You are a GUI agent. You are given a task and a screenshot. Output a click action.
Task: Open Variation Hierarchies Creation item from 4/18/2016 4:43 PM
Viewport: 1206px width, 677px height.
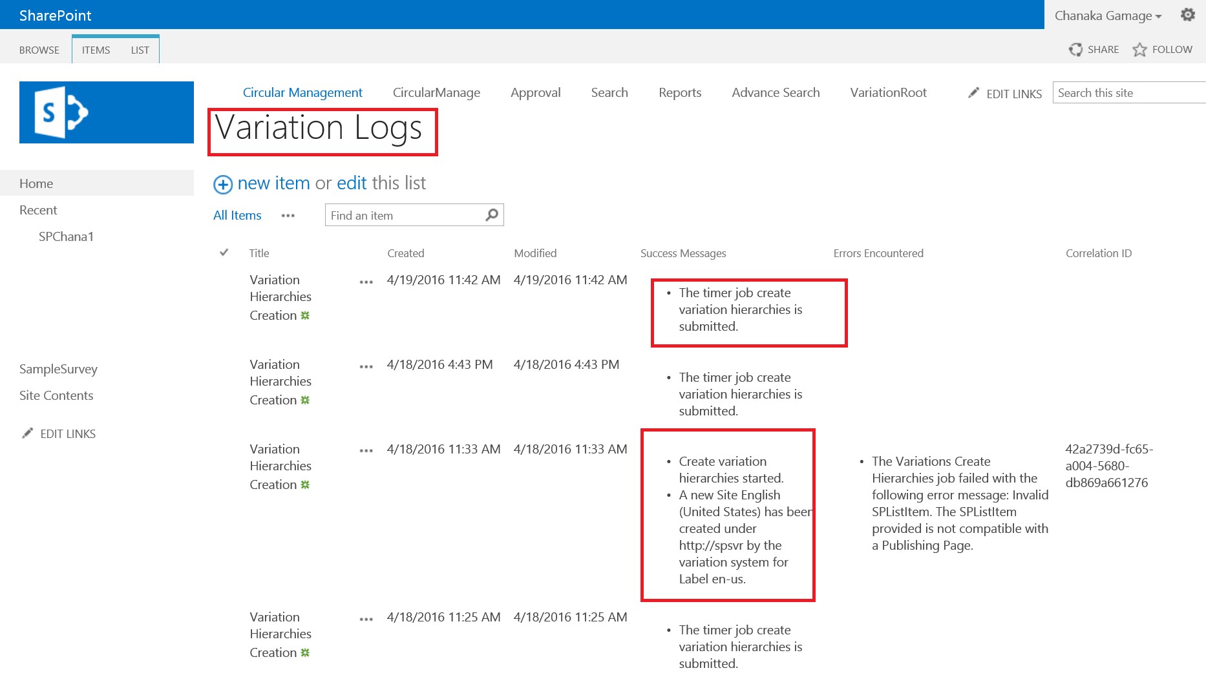(280, 382)
